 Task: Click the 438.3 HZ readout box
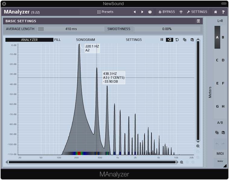(x=114, y=78)
